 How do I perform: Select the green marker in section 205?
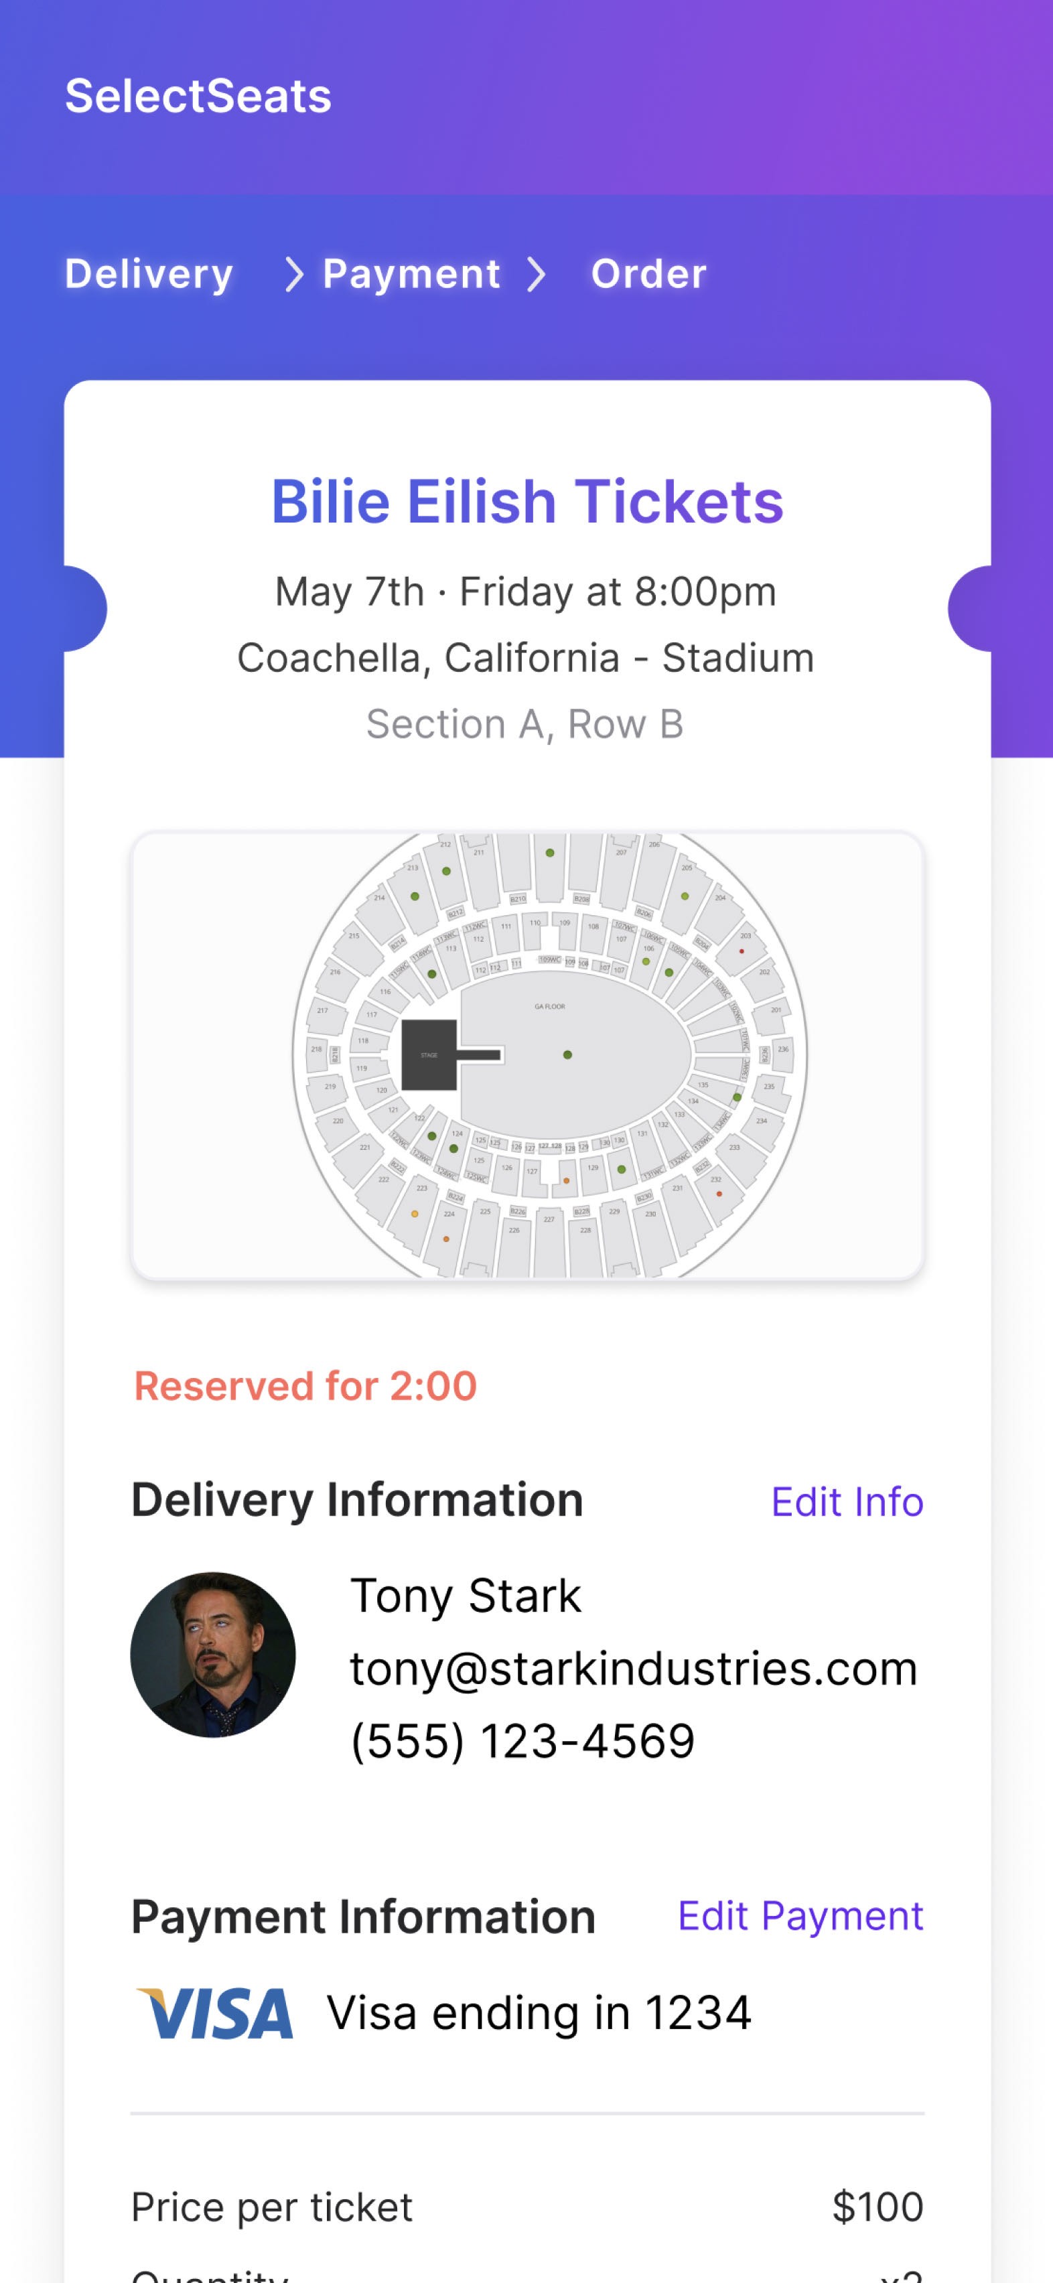pyautogui.click(x=685, y=896)
